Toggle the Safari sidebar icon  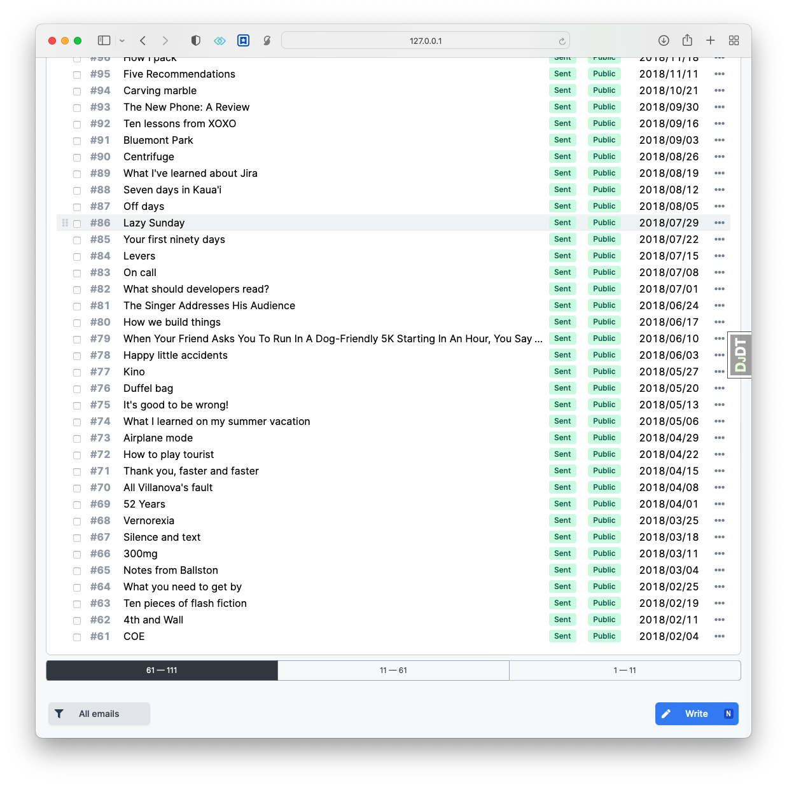[x=104, y=41]
